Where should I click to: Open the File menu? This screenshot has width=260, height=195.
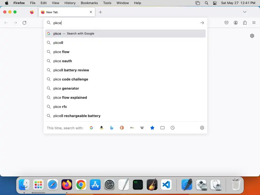coord(33,3)
